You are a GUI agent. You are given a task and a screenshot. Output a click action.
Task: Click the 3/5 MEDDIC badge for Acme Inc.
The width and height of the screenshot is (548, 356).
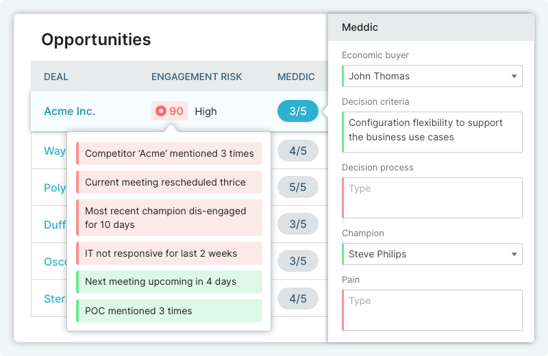pyautogui.click(x=298, y=111)
